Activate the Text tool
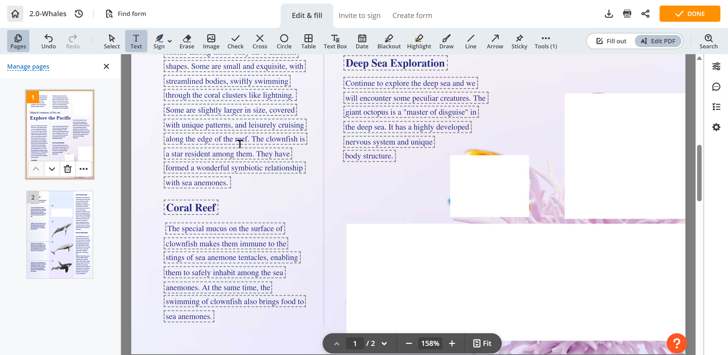Screen dimensions: 728x355 tap(136, 41)
